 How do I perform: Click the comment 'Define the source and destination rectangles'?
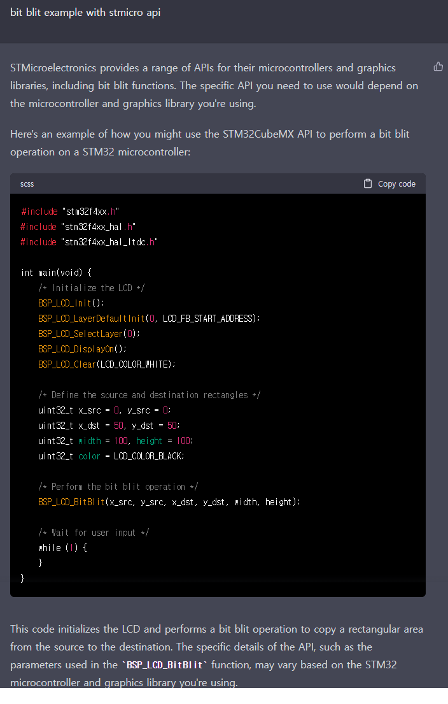[150, 395]
